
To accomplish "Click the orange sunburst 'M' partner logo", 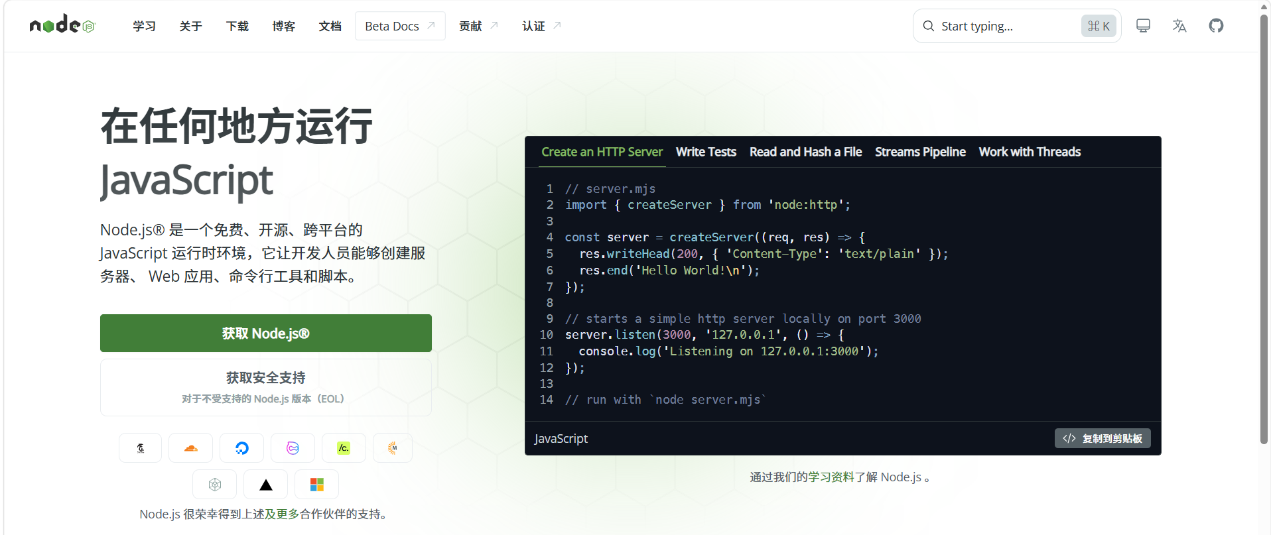I will click(x=393, y=448).
